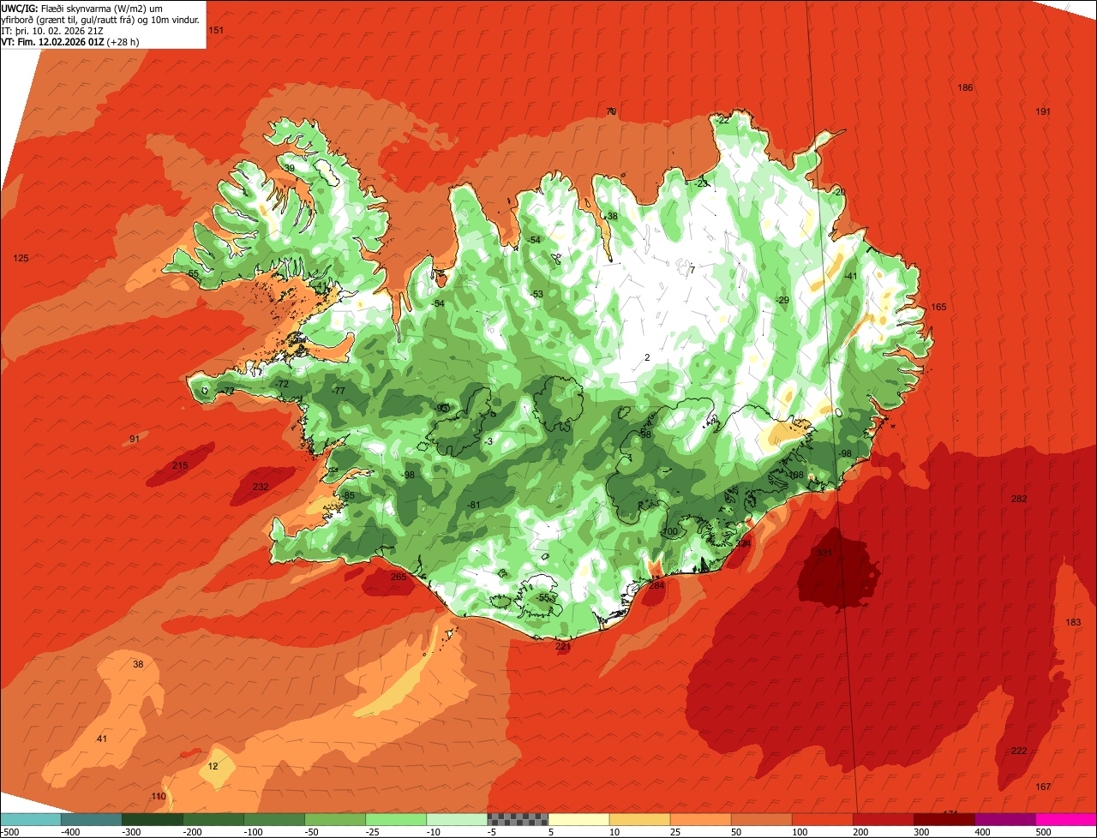Image resolution: width=1097 pixels, height=838 pixels.
Task: Click the 'yfirborð (grænt til, gul/rautt frá)' subtitle line
Action: pos(100,19)
